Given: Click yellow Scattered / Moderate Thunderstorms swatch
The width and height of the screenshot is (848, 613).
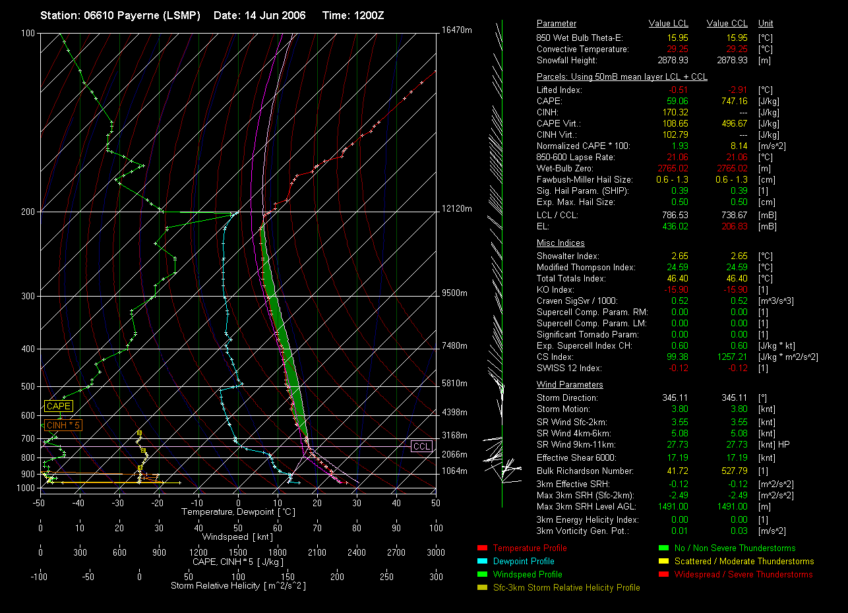Looking at the screenshot, I should [663, 562].
